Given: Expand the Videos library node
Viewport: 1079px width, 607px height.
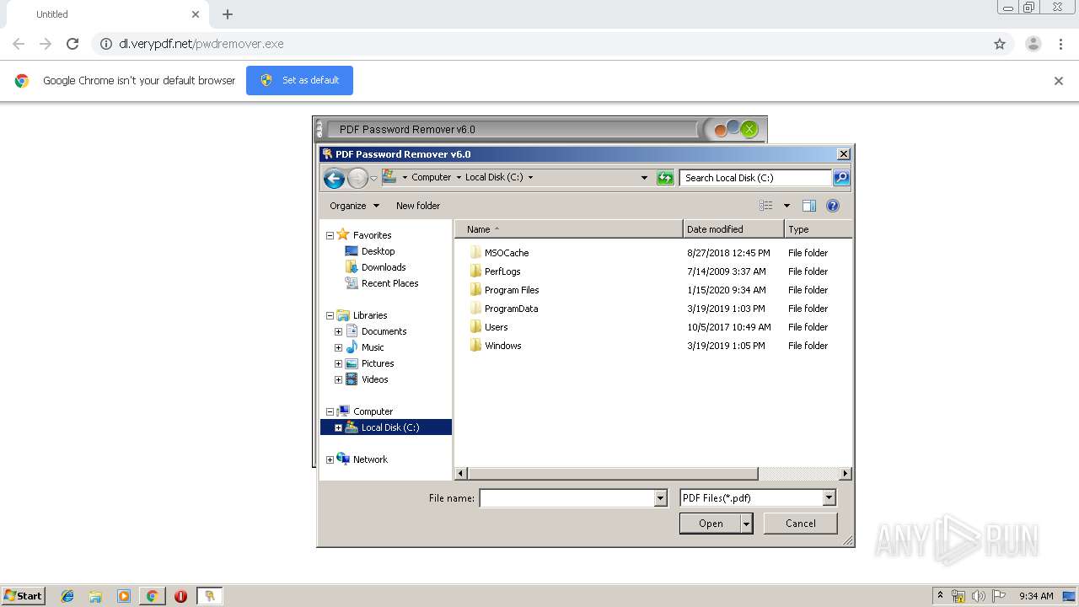Looking at the screenshot, I should point(338,379).
